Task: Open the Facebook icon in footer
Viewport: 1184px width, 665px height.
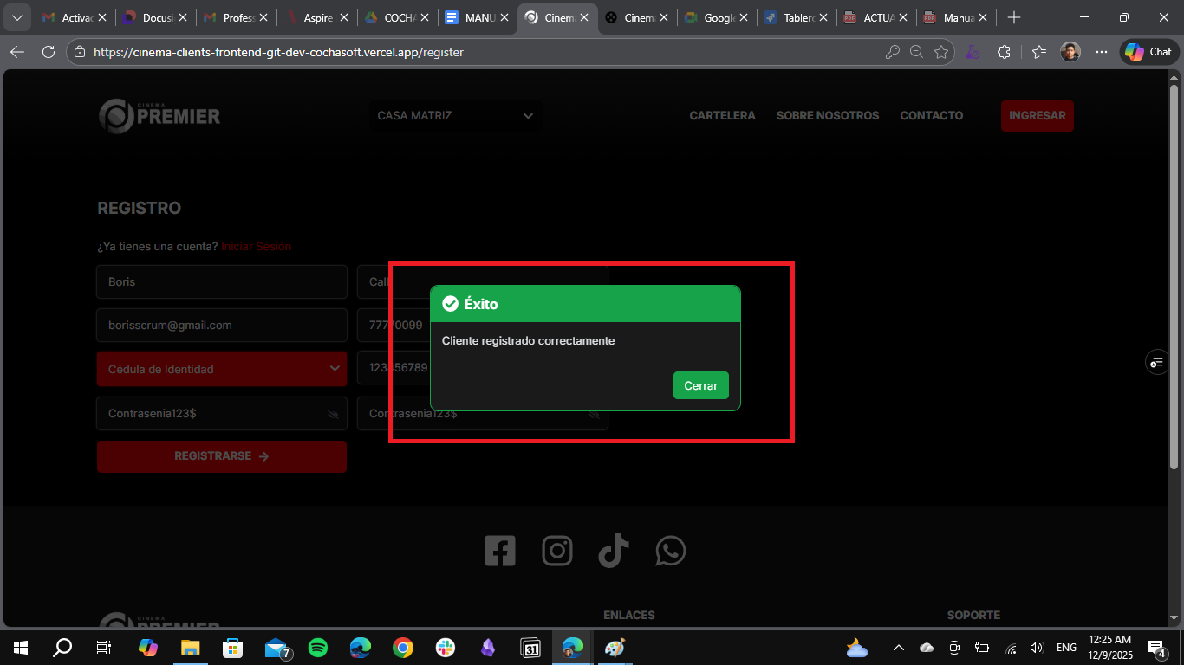Action: (x=500, y=550)
